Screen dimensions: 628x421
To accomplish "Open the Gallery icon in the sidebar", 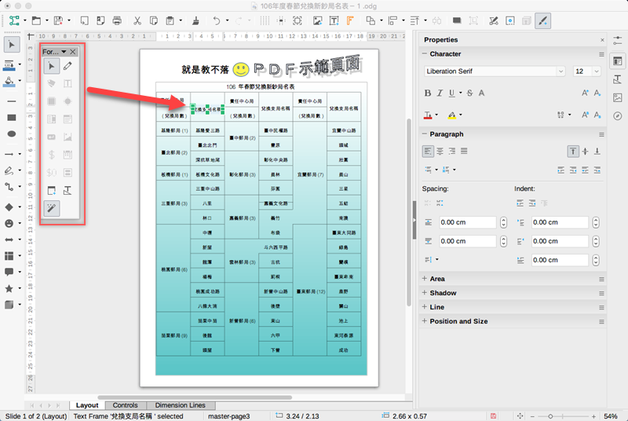I will click(x=618, y=97).
